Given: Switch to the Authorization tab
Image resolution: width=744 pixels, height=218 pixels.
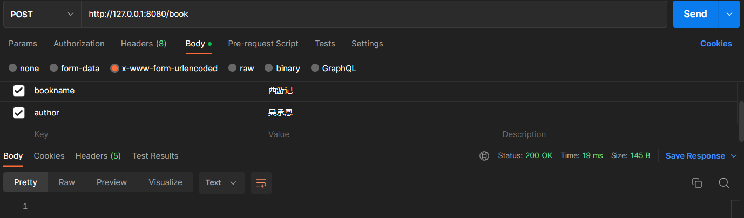Looking at the screenshot, I should click(79, 44).
